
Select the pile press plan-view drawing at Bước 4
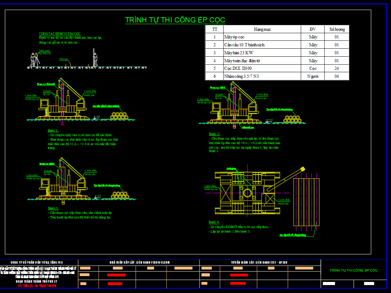tap(247, 193)
